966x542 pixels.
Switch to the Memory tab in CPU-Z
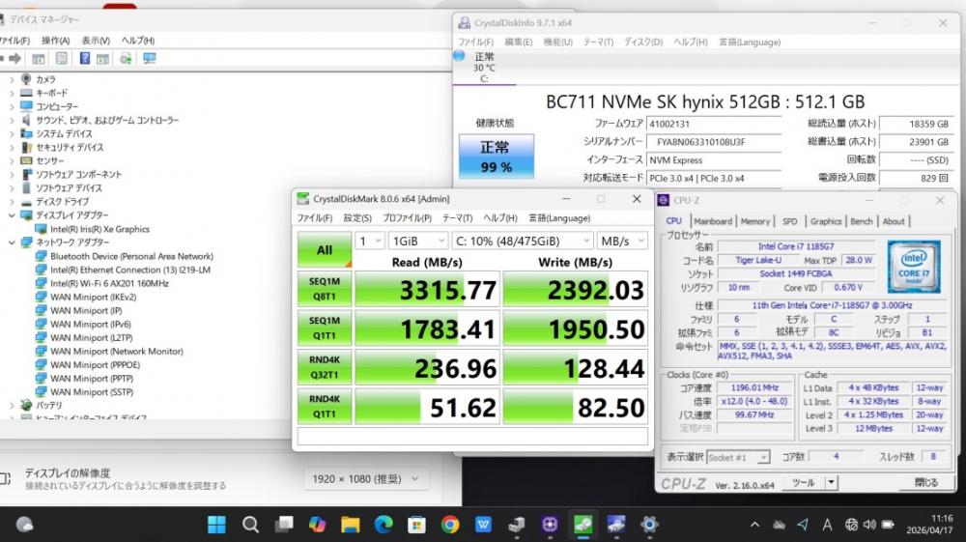tap(754, 221)
